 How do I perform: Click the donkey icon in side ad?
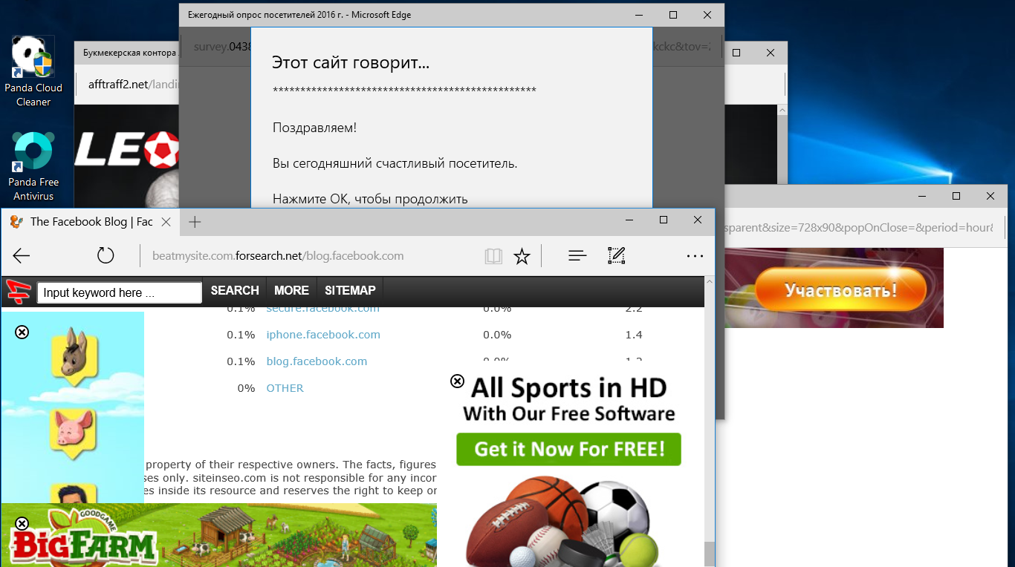pos(74,357)
